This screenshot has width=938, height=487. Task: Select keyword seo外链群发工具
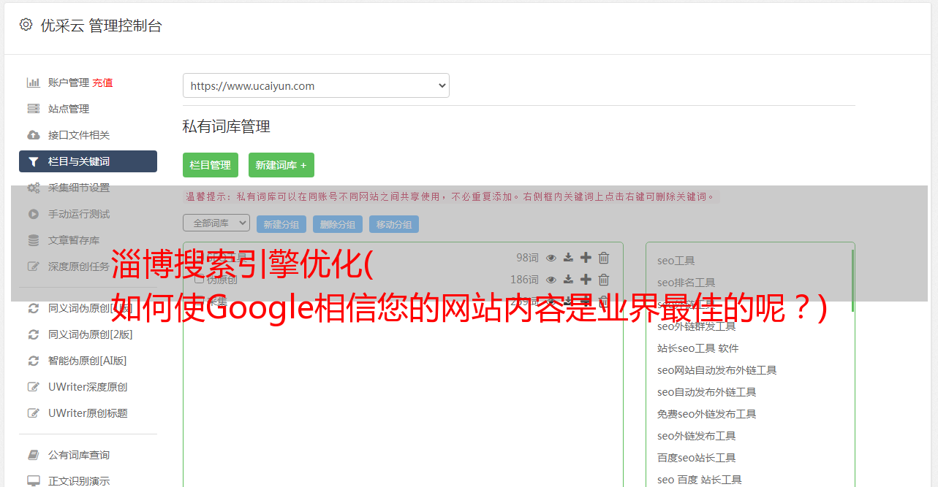697,326
